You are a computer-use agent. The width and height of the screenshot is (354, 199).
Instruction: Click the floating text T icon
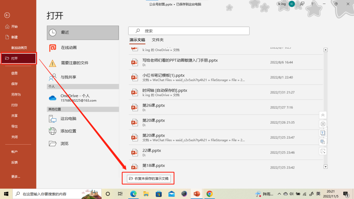coord(323,133)
